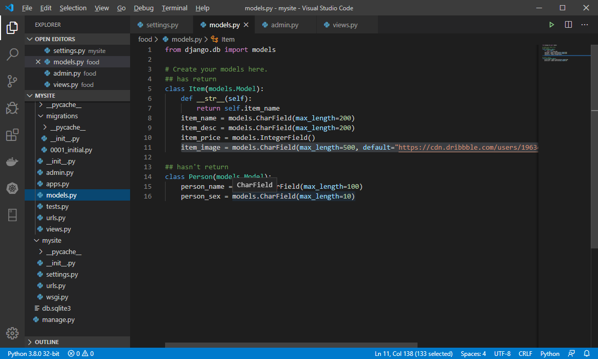
Task: Switch to the settings.py tab
Action: [161, 25]
